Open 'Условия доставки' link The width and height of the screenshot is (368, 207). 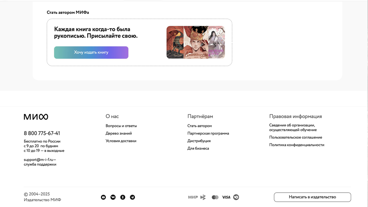click(121, 141)
